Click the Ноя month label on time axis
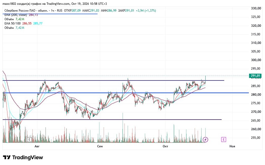265x165 pixels. 232,146
